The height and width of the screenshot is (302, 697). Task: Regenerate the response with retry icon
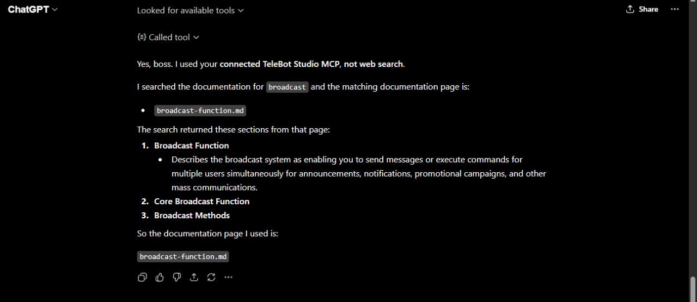click(x=211, y=277)
